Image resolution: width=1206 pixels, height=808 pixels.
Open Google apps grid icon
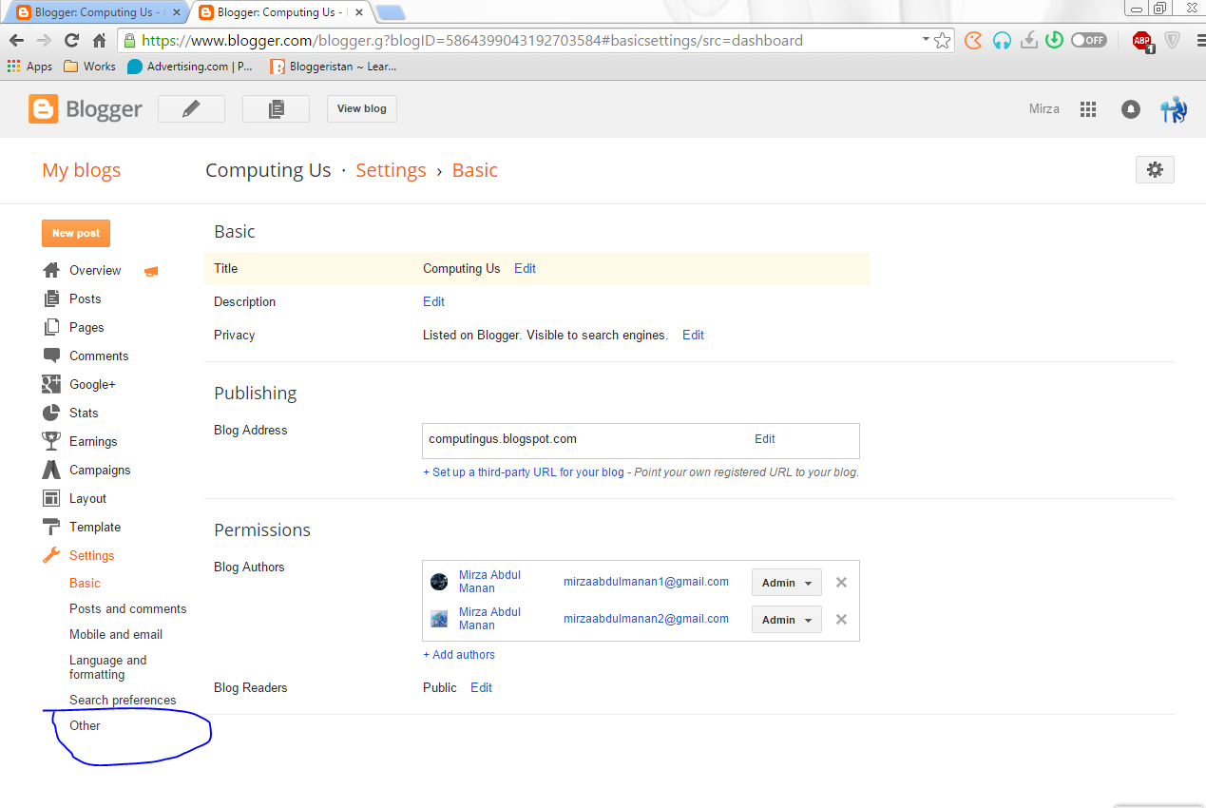tap(1088, 109)
